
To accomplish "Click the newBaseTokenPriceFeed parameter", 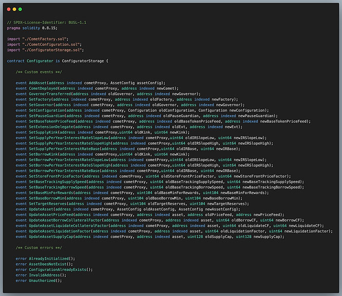I will click(283, 121).
